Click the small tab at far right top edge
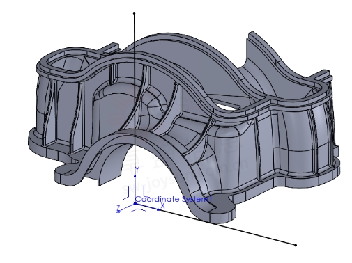Viewport: 352px width, 263px height. (x=324, y=74)
